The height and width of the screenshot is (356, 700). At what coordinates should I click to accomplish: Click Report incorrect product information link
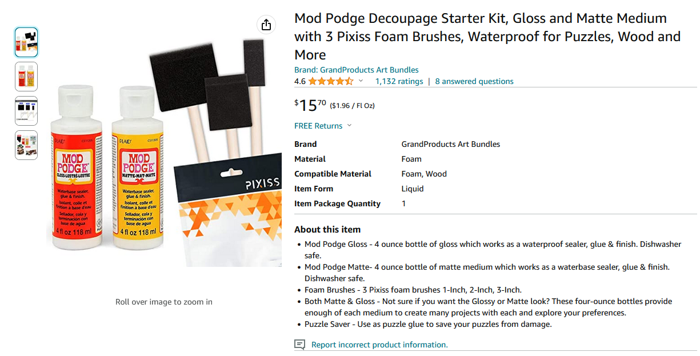click(379, 345)
